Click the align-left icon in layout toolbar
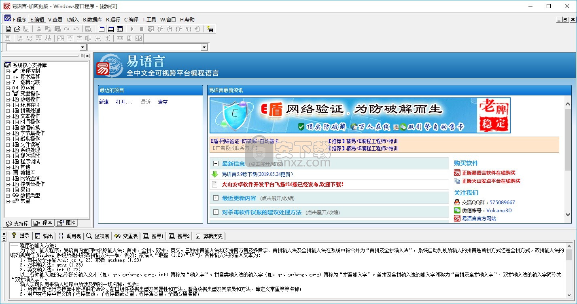 20,38
